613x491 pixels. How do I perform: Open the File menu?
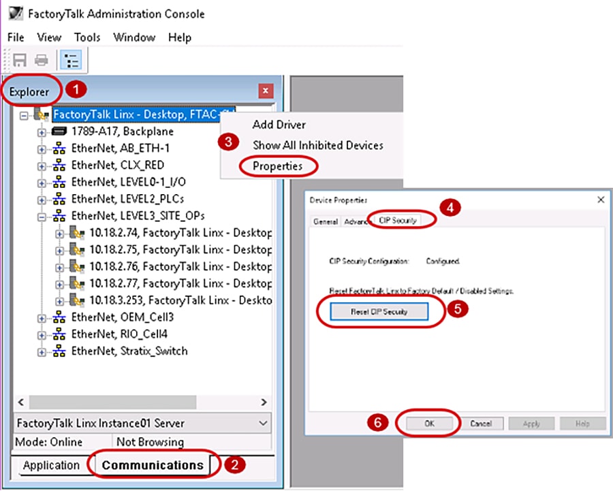16,37
